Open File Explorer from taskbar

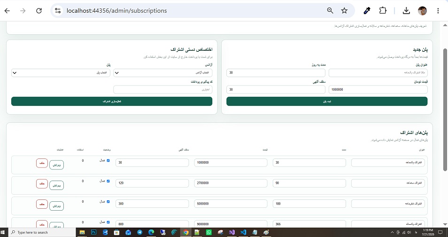point(82,232)
